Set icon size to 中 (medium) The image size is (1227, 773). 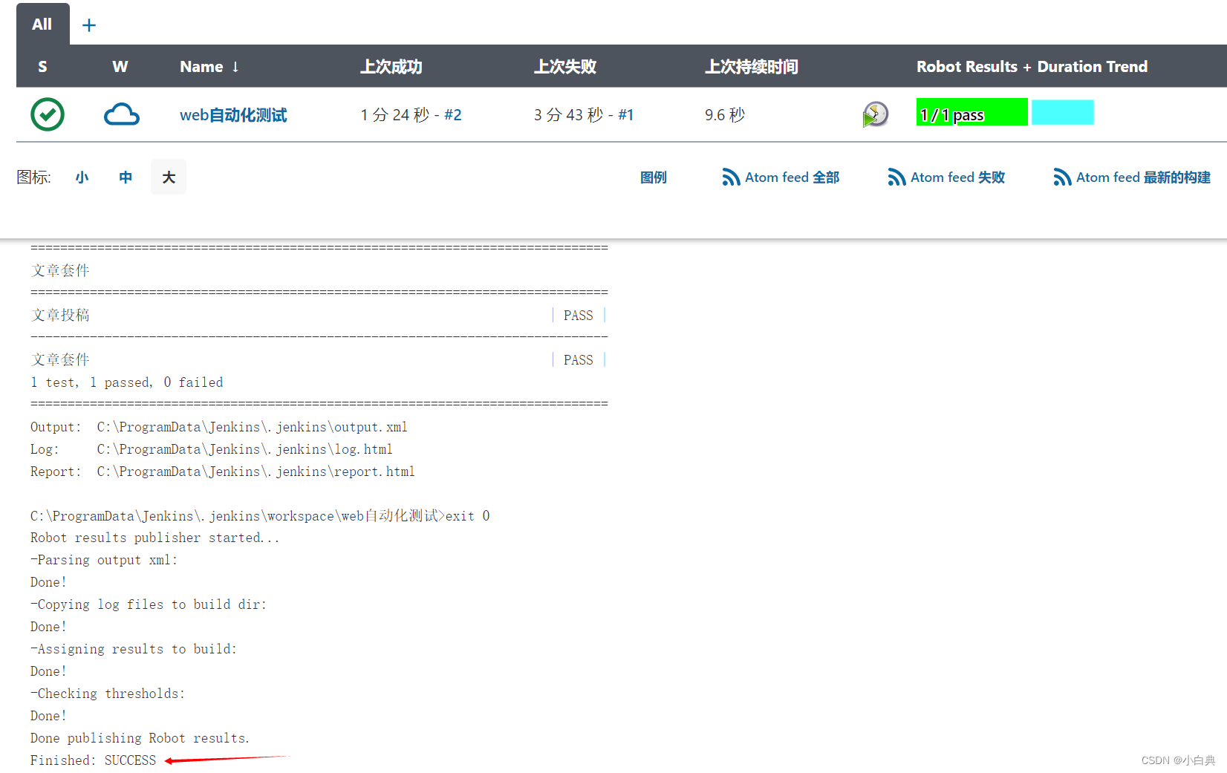click(126, 177)
